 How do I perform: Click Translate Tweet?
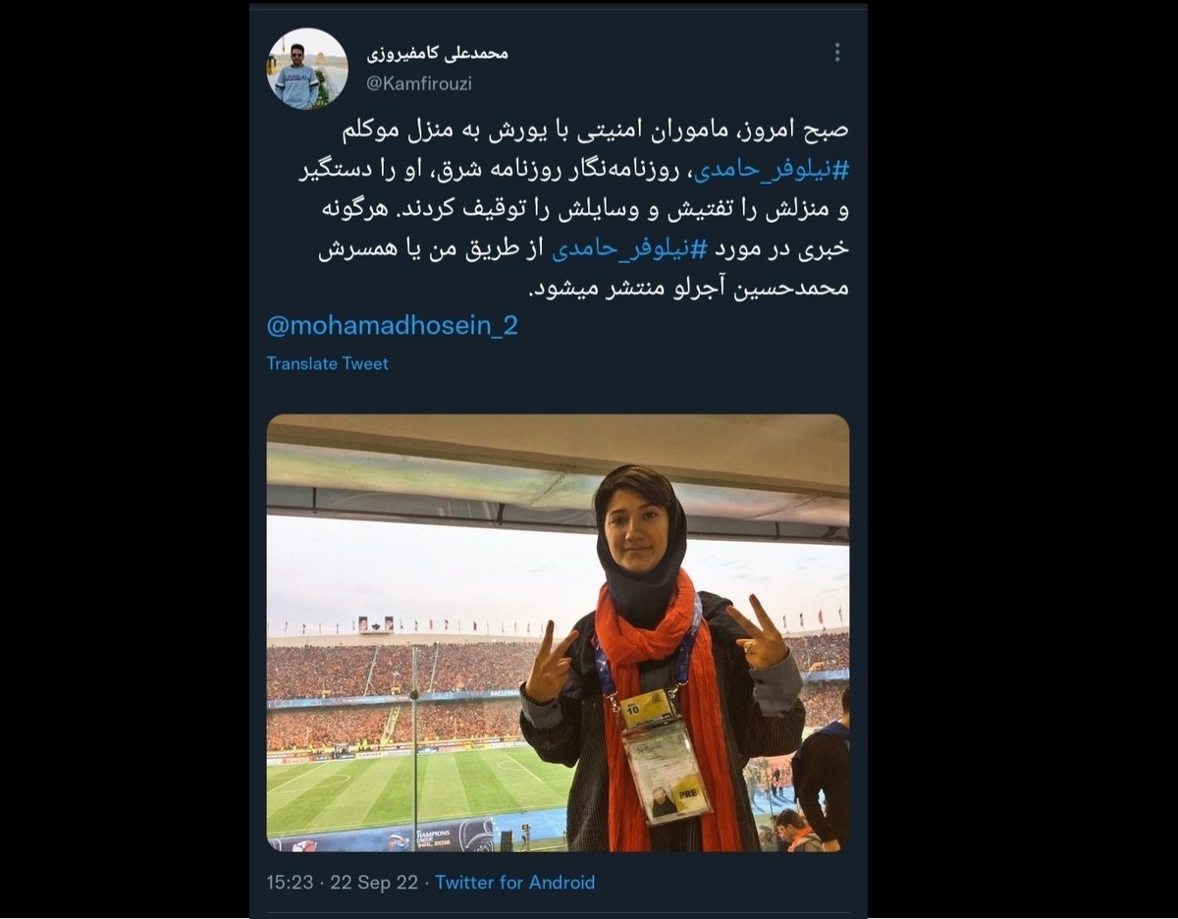click(327, 363)
